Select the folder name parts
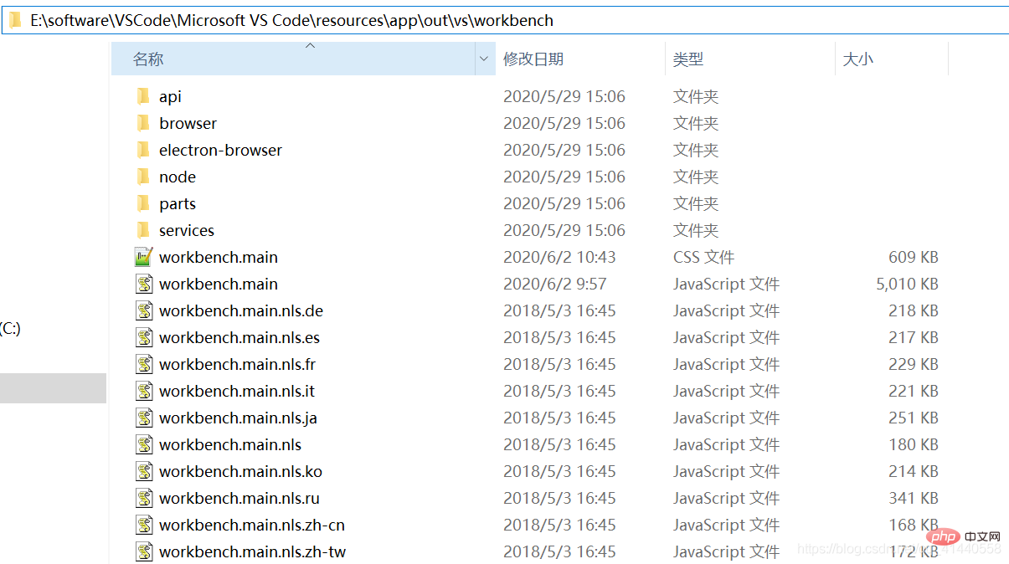The width and height of the screenshot is (1009, 564). point(178,203)
